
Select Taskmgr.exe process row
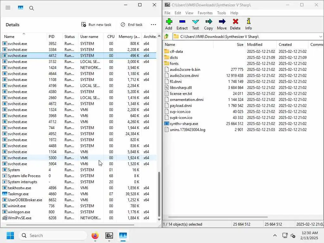tap(79, 194)
